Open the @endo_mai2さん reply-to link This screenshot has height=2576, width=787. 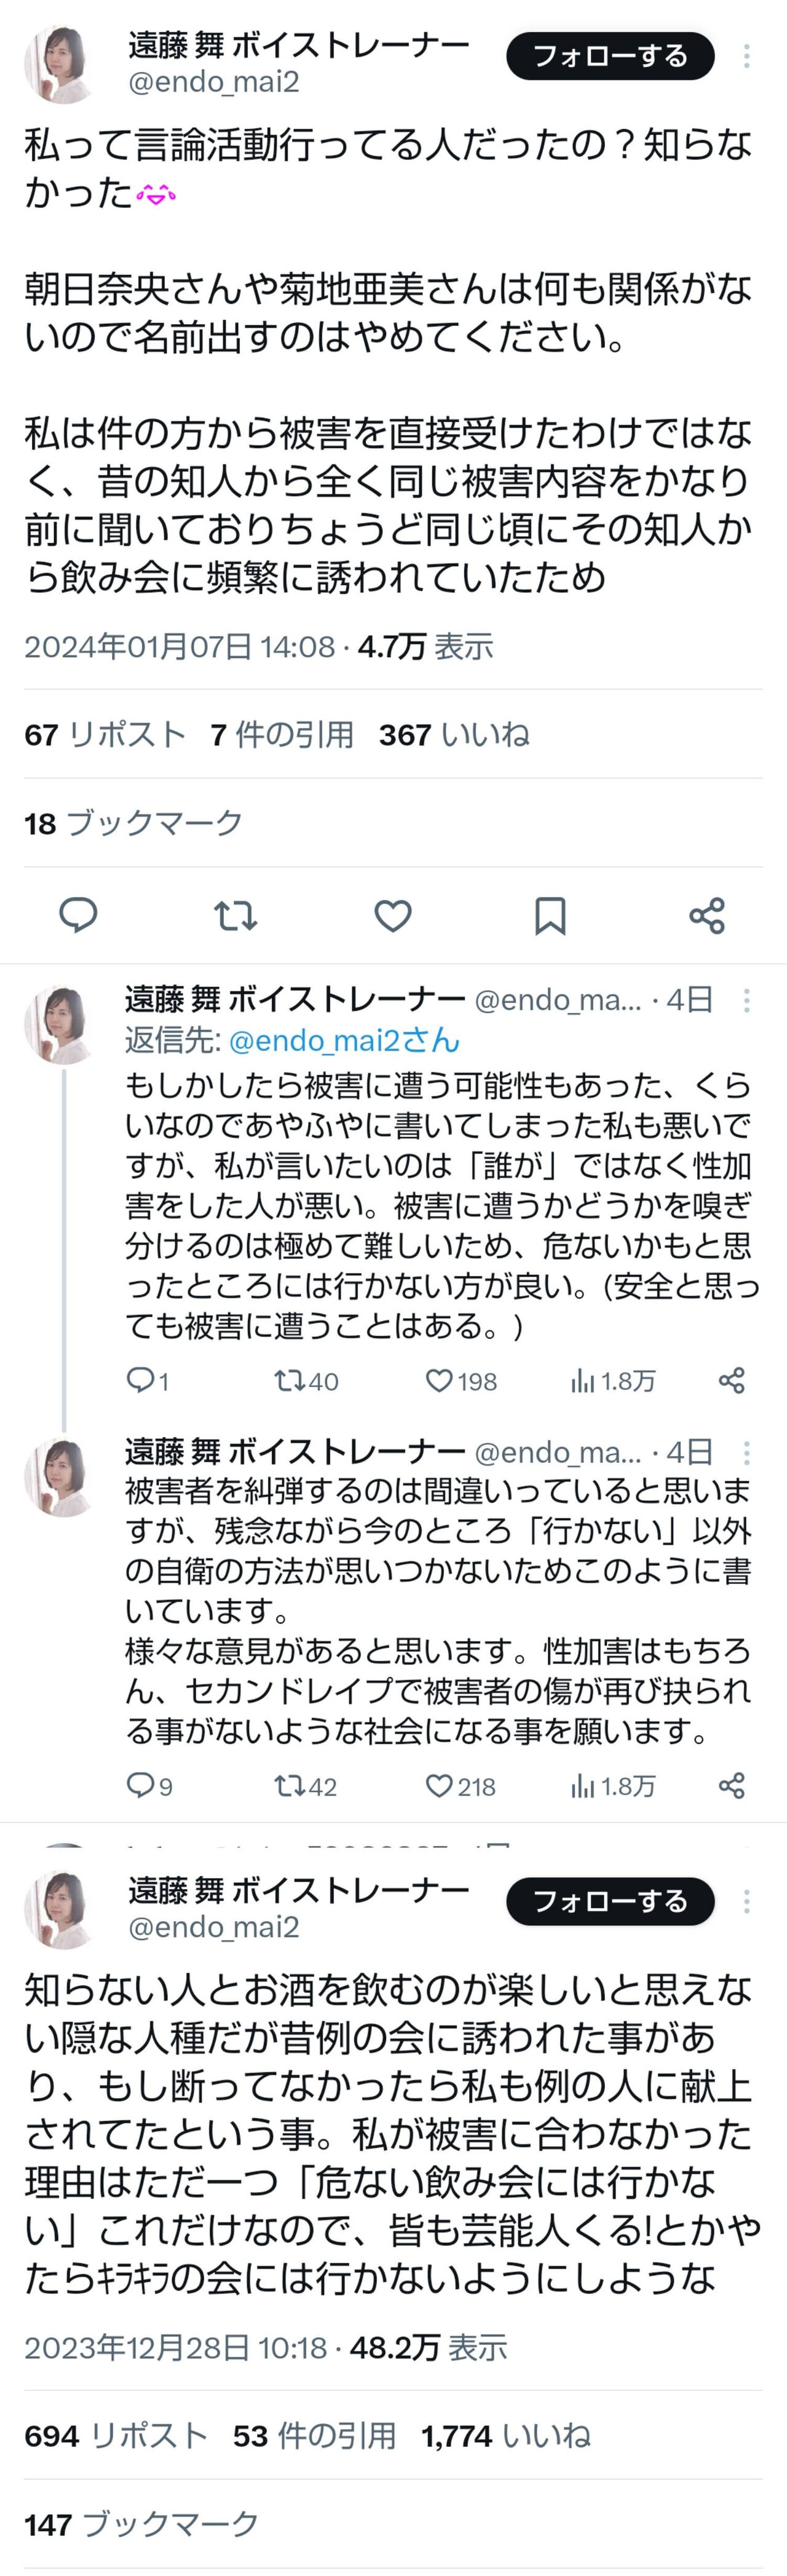point(344,1041)
